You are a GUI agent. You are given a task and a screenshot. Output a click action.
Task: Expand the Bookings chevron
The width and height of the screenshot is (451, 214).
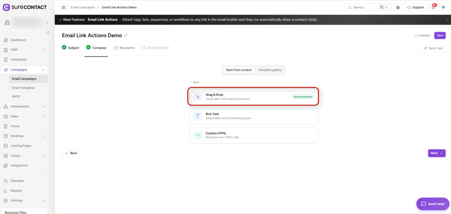(43, 136)
